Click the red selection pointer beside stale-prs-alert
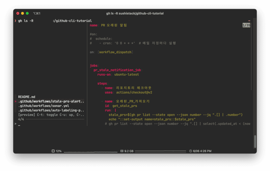Screen dimensions: 270x171 (x=16, y=101)
